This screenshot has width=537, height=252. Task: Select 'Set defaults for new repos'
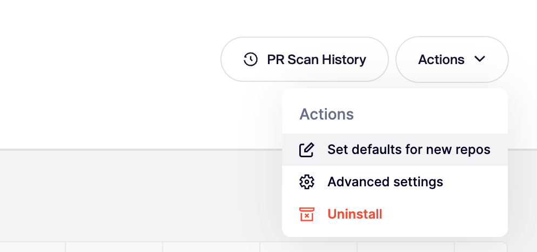pos(394,150)
